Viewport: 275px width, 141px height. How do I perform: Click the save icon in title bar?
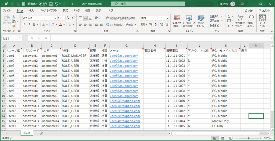pos(50,4)
